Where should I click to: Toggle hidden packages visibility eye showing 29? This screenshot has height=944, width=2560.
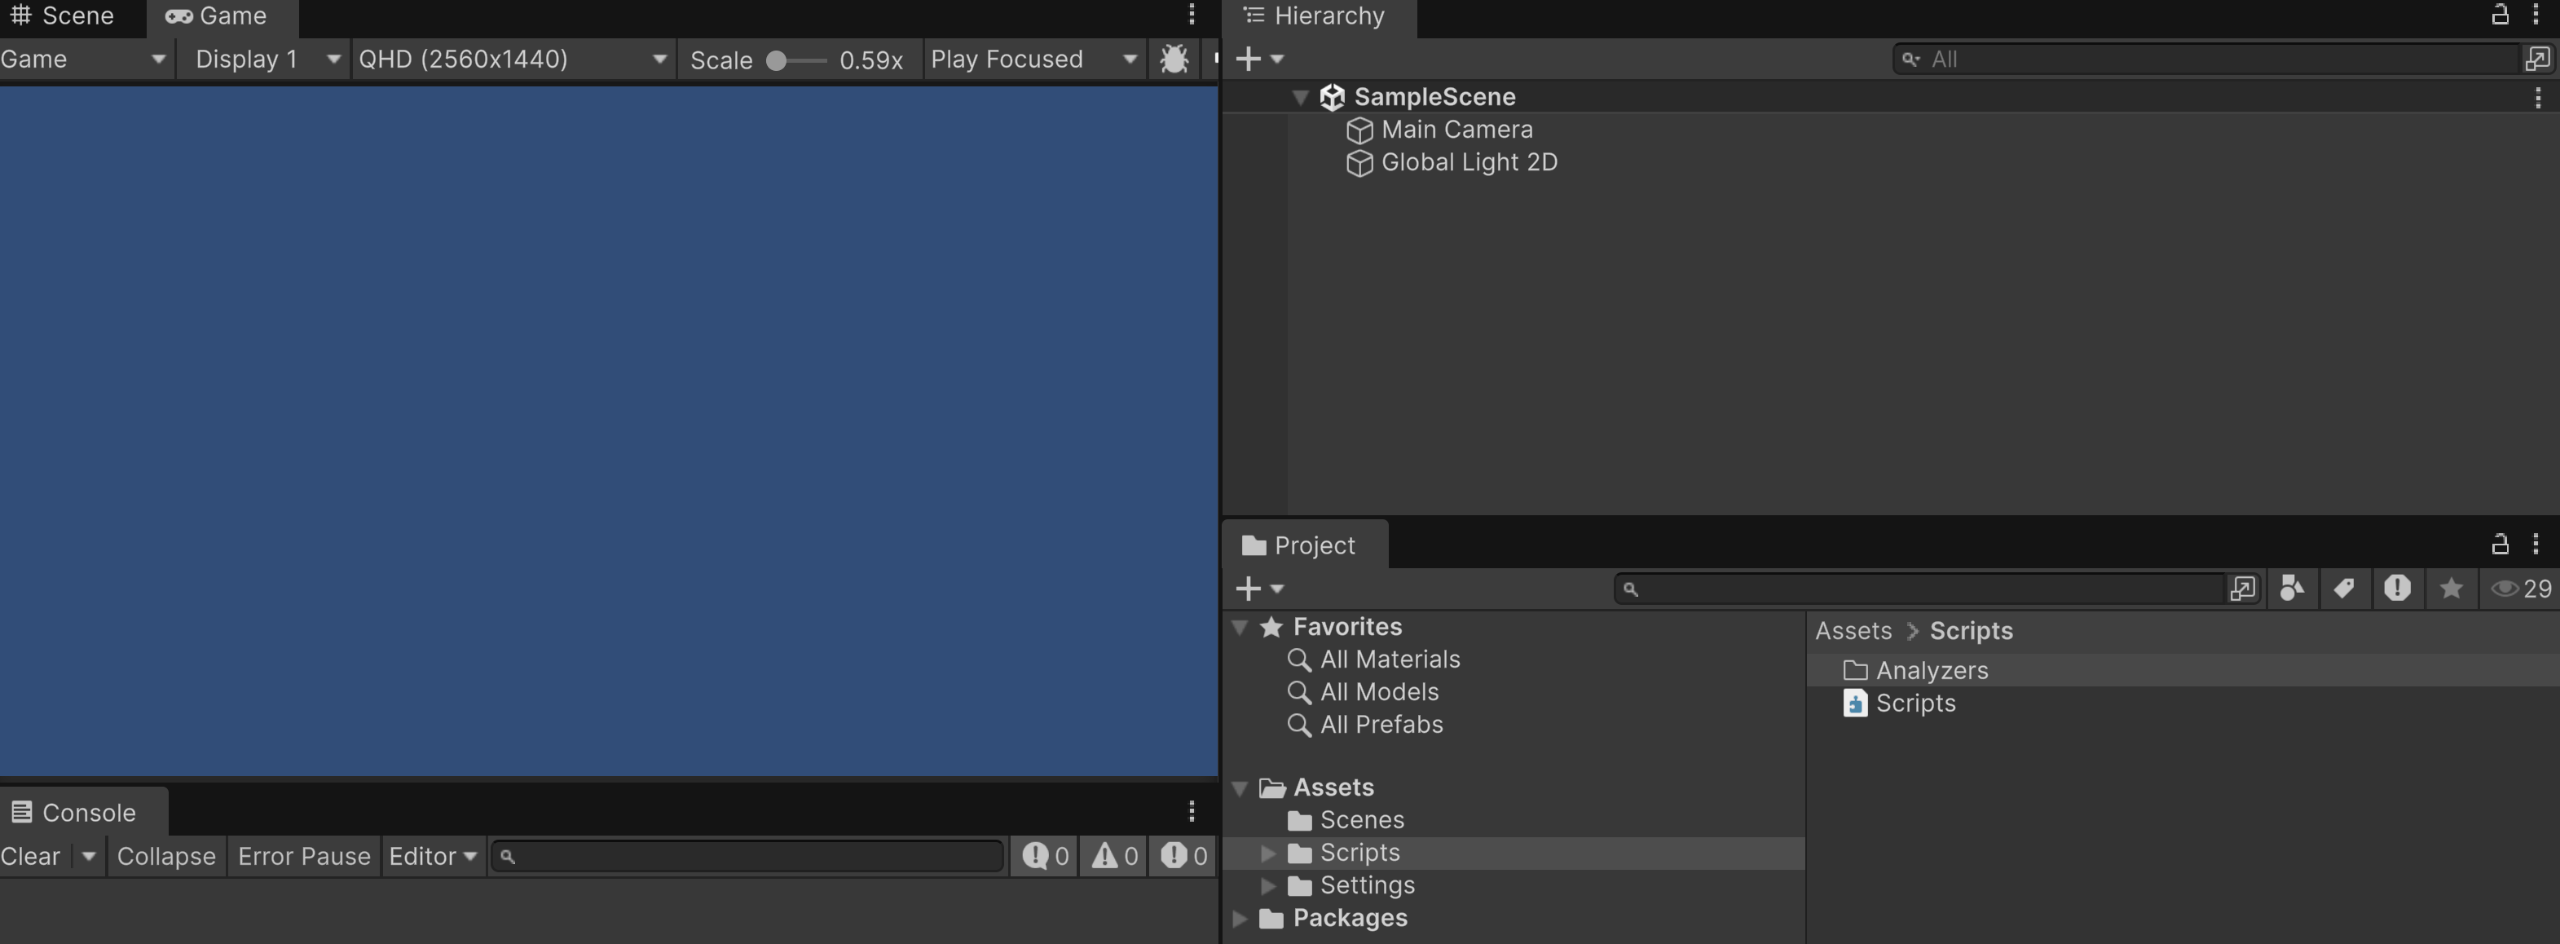(x=2521, y=589)
